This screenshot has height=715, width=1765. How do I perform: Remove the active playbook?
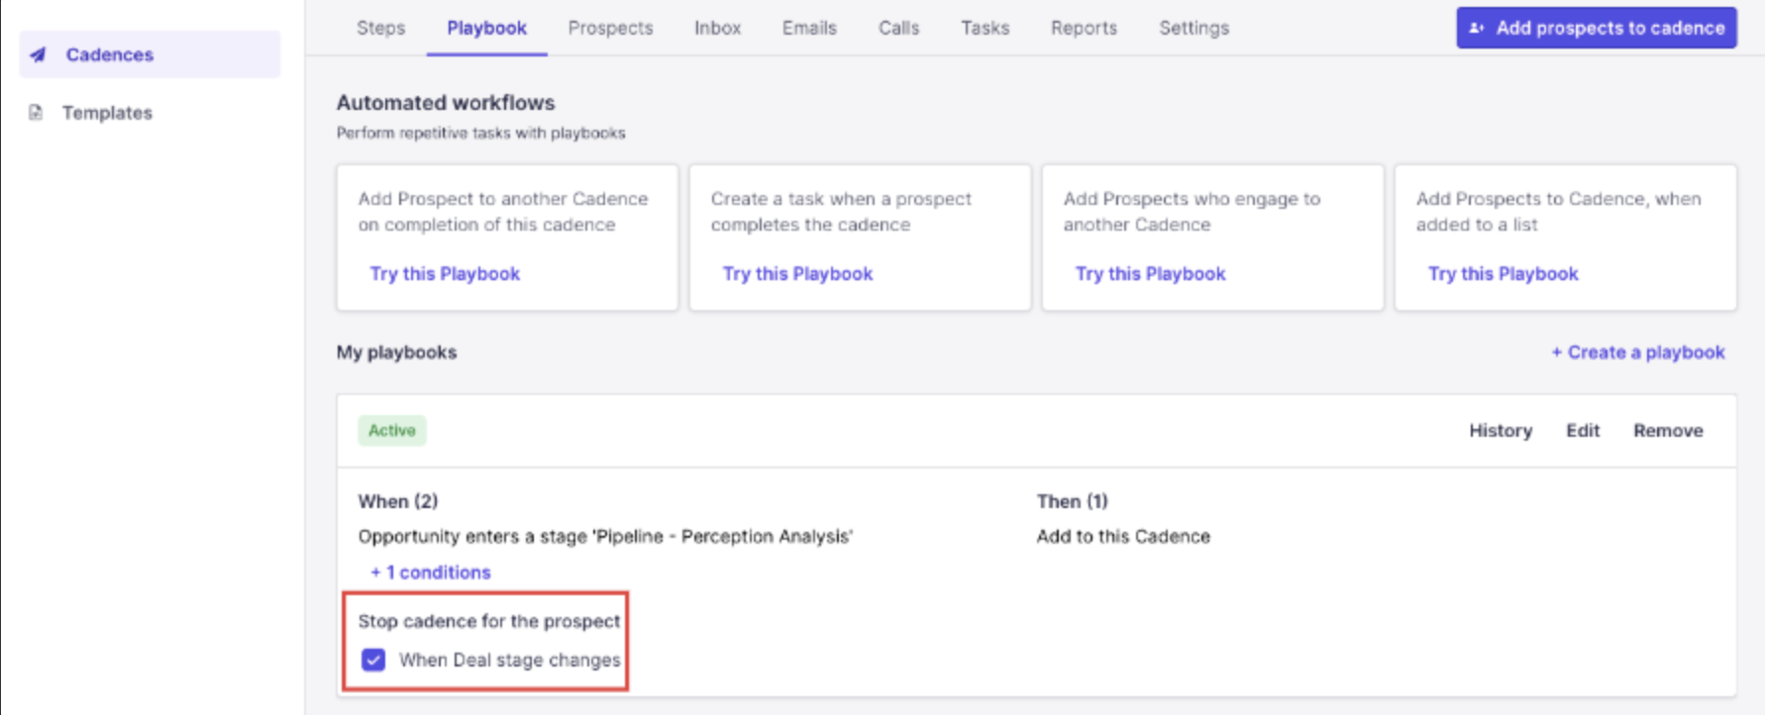point(1668,431)
